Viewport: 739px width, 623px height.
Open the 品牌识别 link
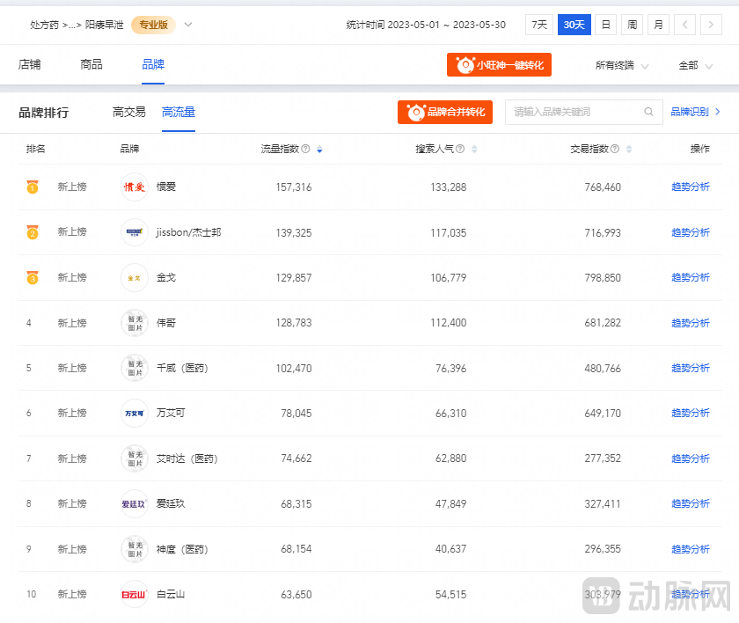(695, 112)
